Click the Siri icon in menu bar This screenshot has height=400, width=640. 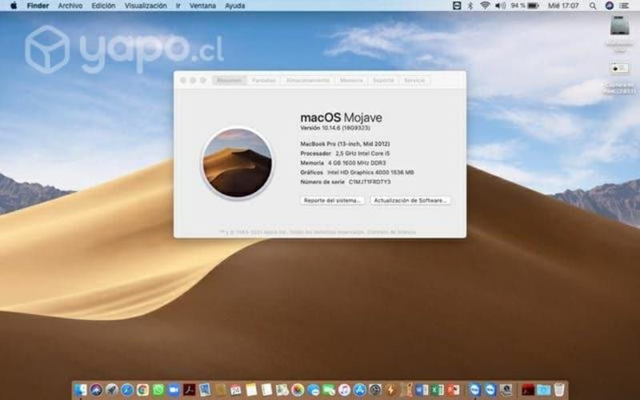coord(609,6)
